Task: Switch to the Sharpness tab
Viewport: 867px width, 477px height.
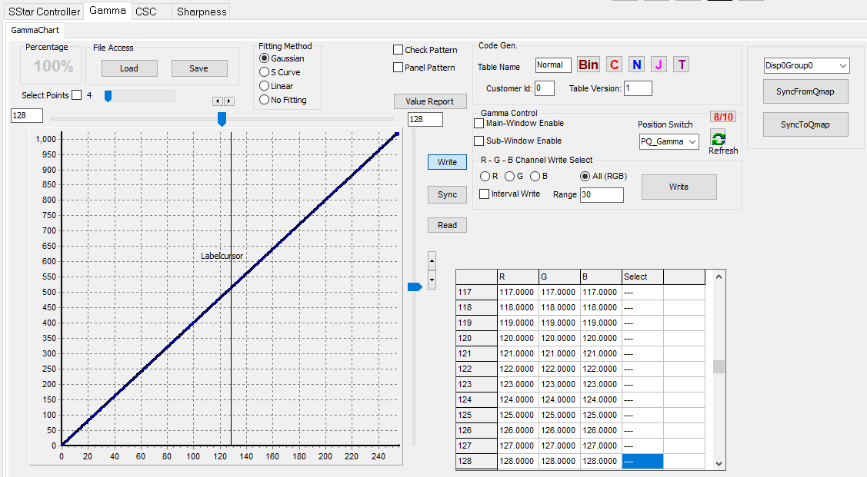Action: [202, 12]
